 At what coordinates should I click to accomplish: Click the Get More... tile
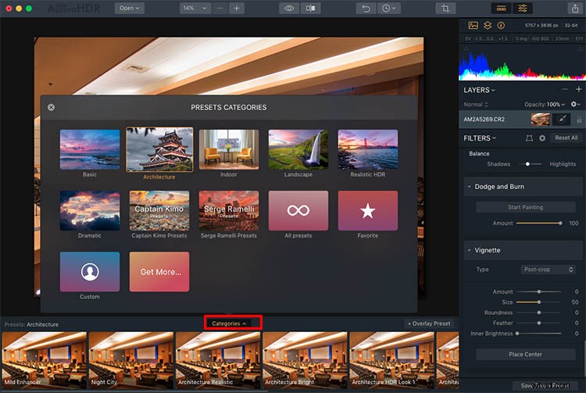pyautogui.click(x=159, y=272)
